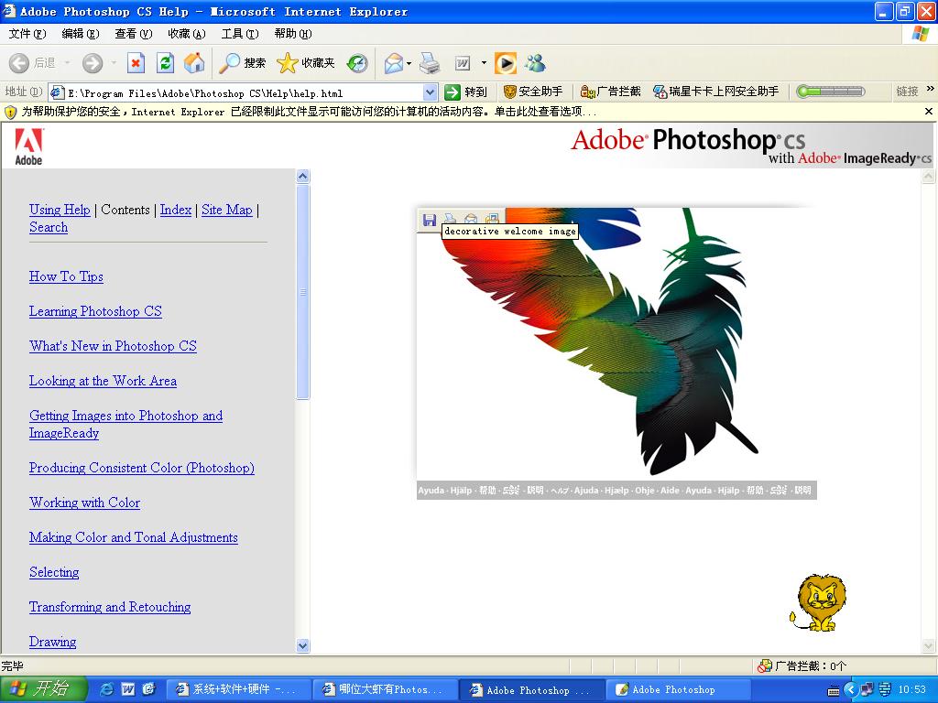
Task: Open the Drawing help topic link
Action: pyautogui.click(x=52, y=642)
